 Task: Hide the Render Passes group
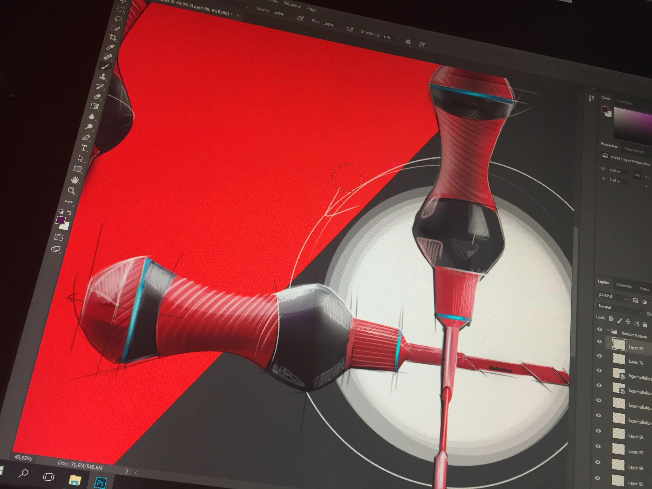600,329
